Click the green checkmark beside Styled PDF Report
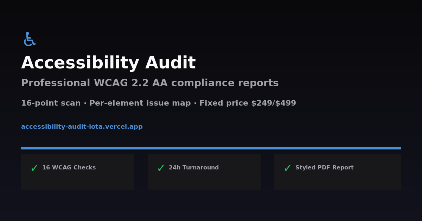Image resolution: width=422 pixels, height=221 pixels. point(287,168)
